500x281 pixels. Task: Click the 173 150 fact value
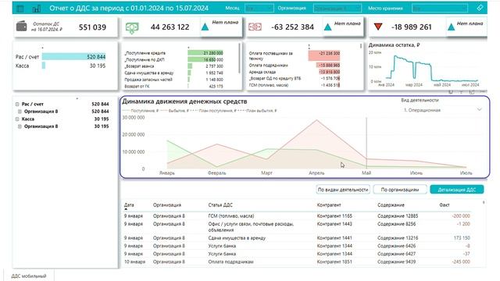(462, 238)
